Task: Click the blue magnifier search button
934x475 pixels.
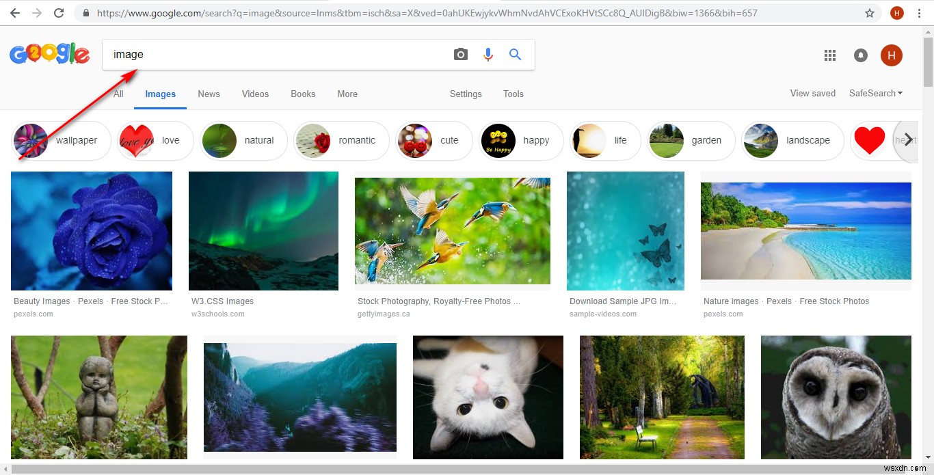Action: (516, 55)
